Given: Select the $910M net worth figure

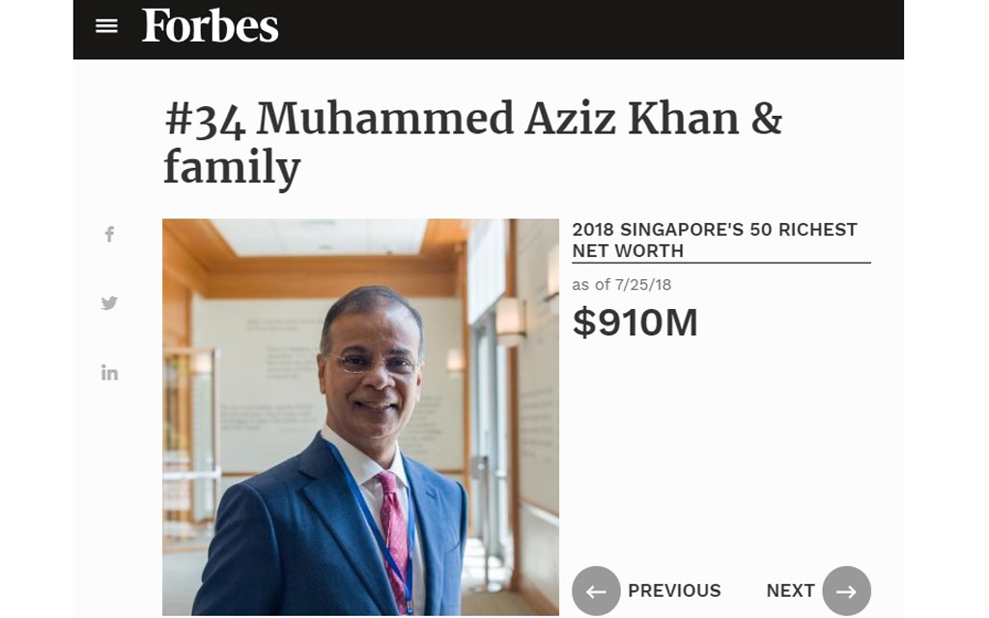Looking at the screenshot, I should [x=636, y=323].
